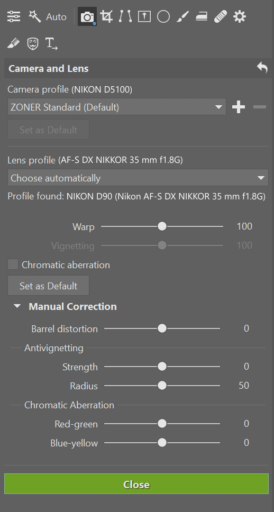This screenshot has height=512, width=274.
Task: Reset Camera and Lens with undo arrow
Action: pos(262,68)
